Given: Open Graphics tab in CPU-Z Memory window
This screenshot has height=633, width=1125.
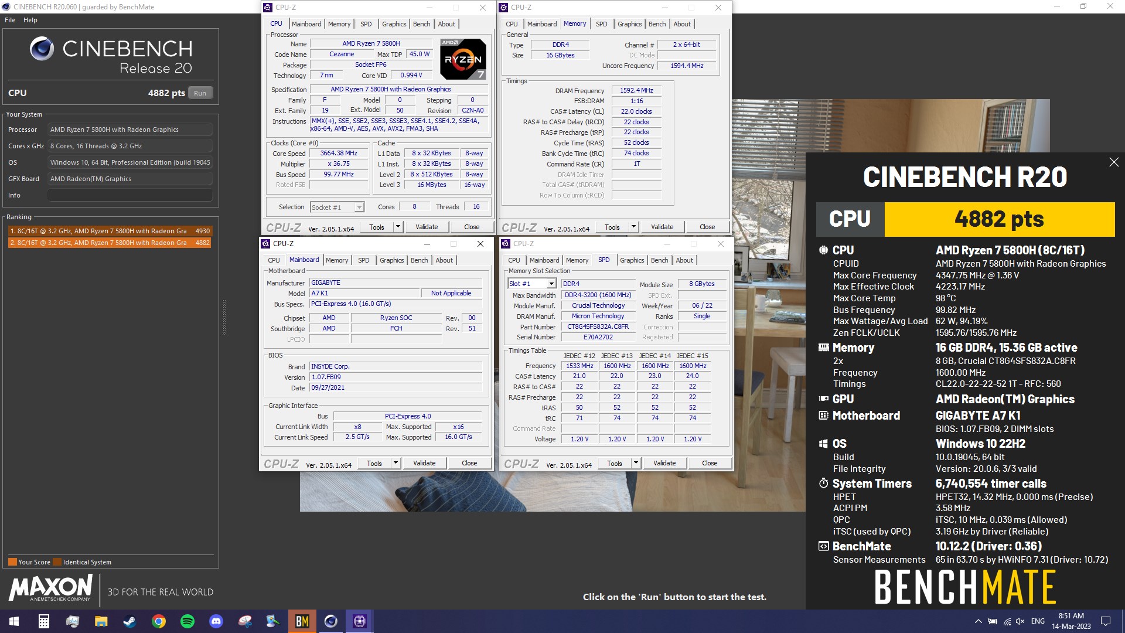Looking at the screenshot, I should tap(629, 24).
